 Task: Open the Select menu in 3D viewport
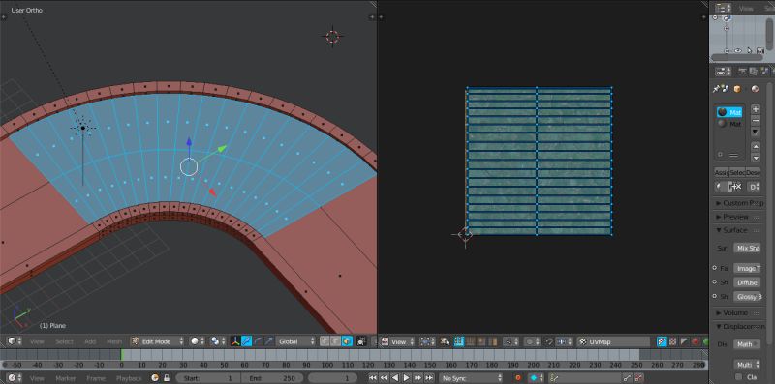pos(64,341)
